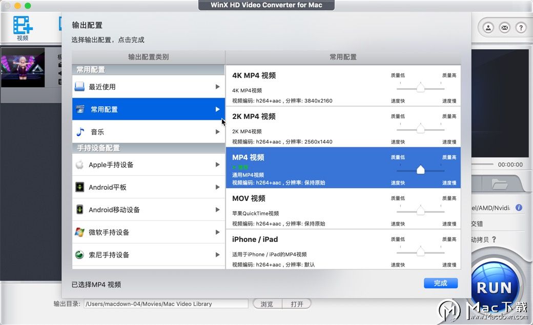Click the music note icon
Viewport: 533px width, 325px height.
(80, 132)
